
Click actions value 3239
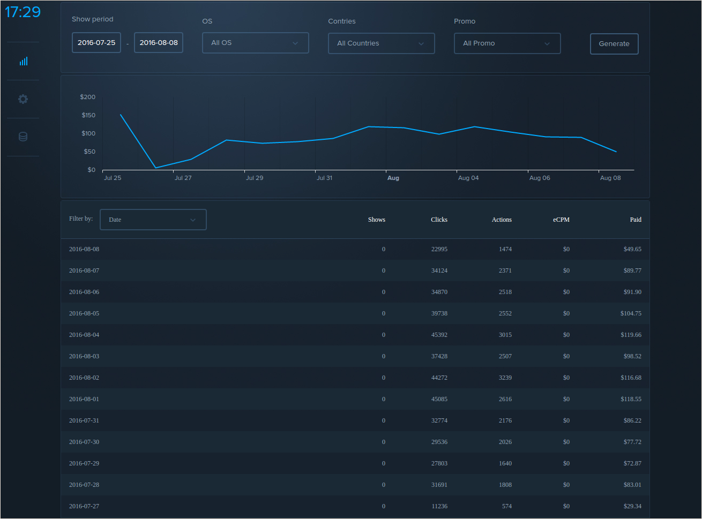(x=505, y=378)
